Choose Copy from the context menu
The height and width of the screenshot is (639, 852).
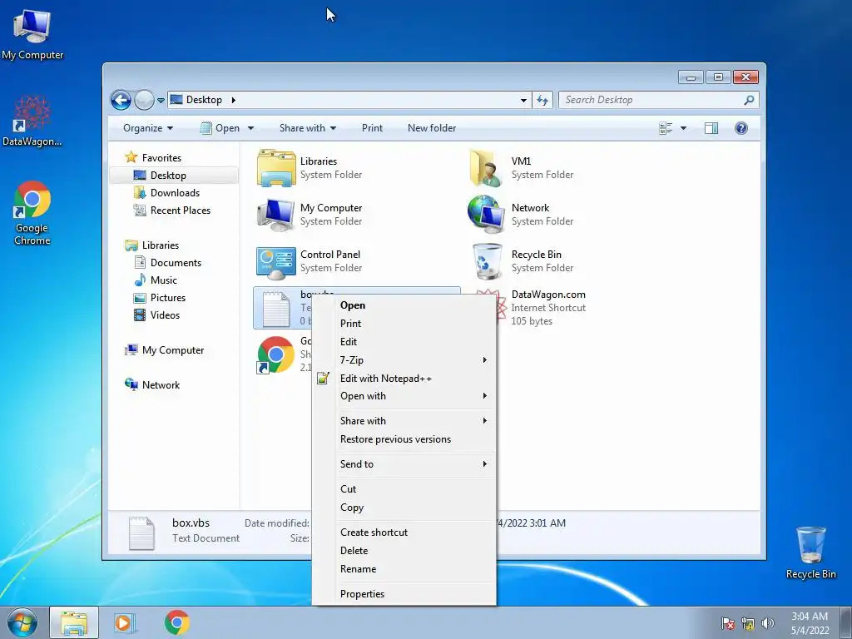(405, 508)
